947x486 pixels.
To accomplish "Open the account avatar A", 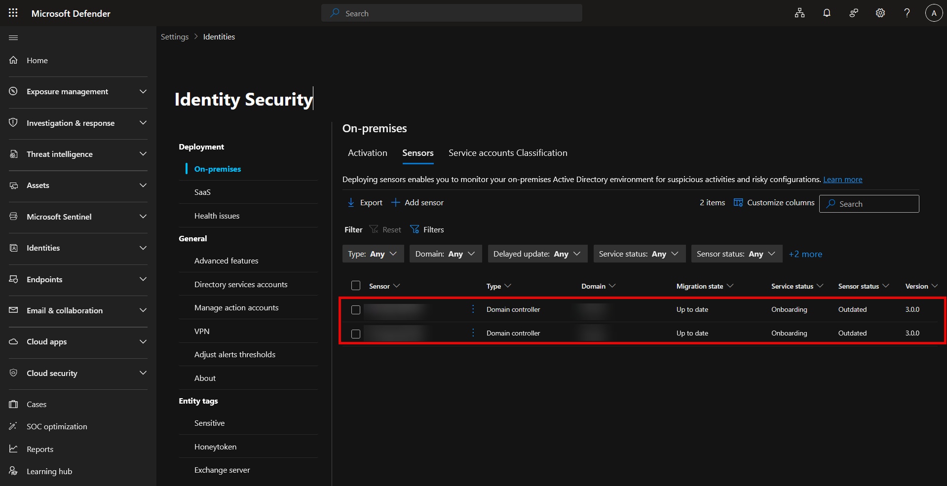I will [934, 13].
